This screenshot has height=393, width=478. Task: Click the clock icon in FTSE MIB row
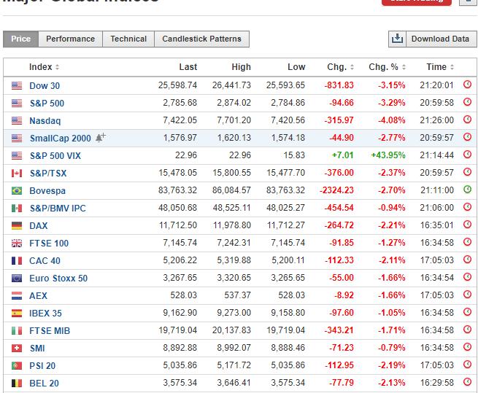pos(467,330)
